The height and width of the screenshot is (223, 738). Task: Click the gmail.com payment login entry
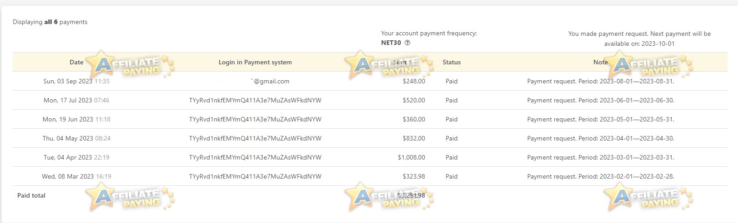click(256, 81)
